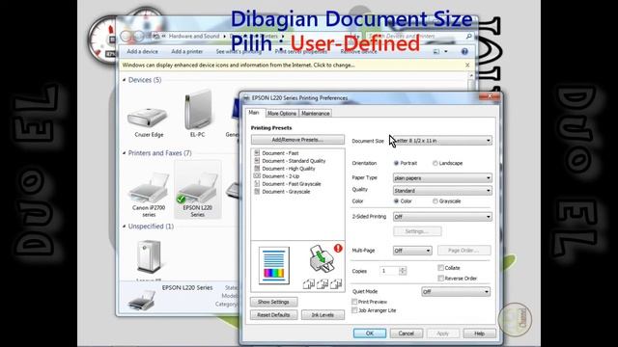Collapse the Devices (5) group
618x347 pixels.
[x=125, y=80]
